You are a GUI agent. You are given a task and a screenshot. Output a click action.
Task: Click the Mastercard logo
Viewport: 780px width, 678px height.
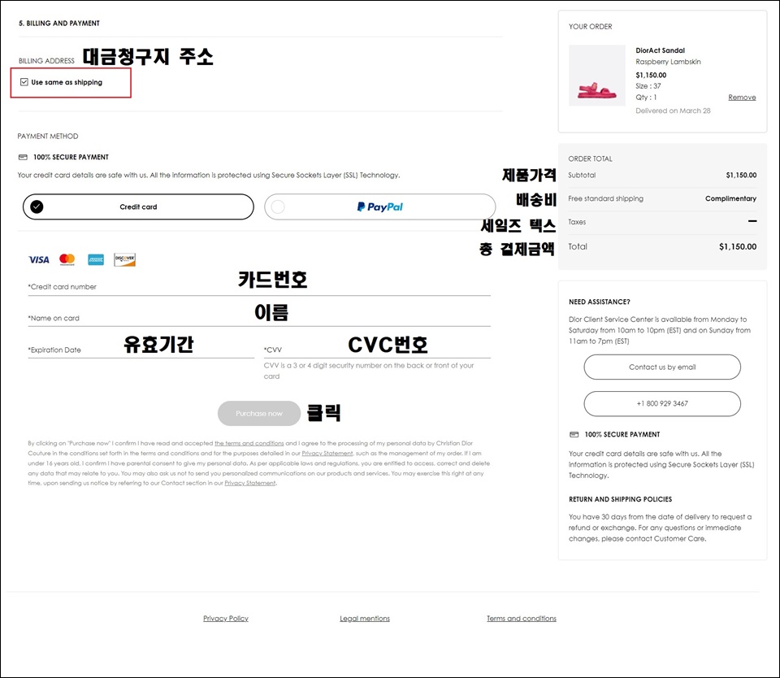coord(67,259)
